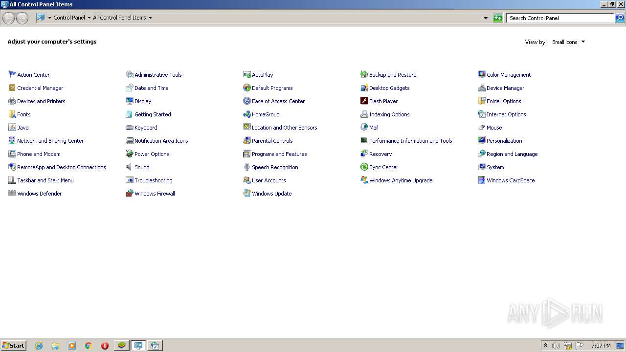Open Windows CardSpace link
Screen dimensions: 626x352
pos(511,180)
